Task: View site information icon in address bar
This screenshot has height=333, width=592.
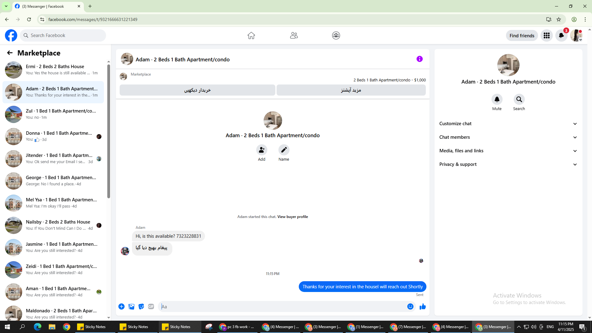Action: pyautogui.click(x=42, y=19)
